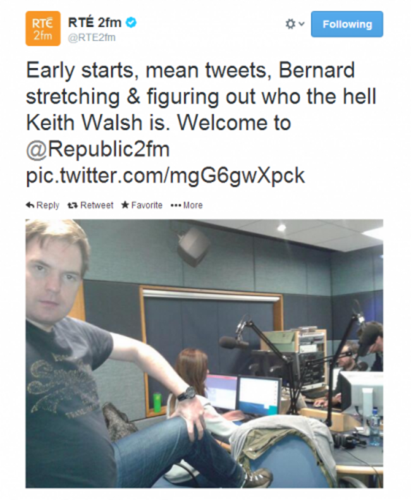This screenshot has width=411, height=500.
Task: Click the three dots More icon
Action: tap(176, 205)
